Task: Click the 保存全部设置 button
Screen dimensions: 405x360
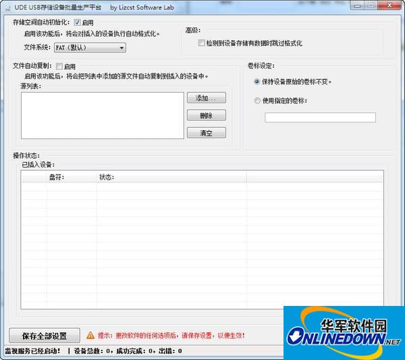Action: pos(45,336)
